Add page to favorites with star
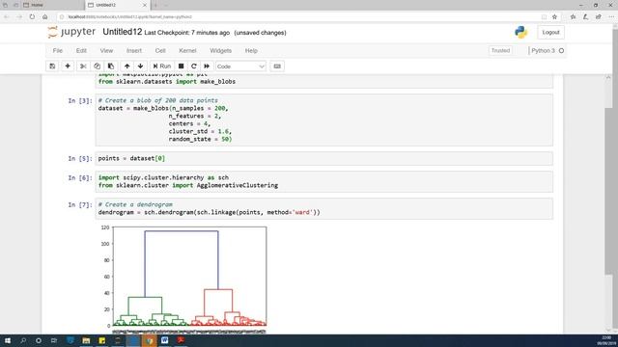The height and width of the screenshot is (347, 618). 554,17
